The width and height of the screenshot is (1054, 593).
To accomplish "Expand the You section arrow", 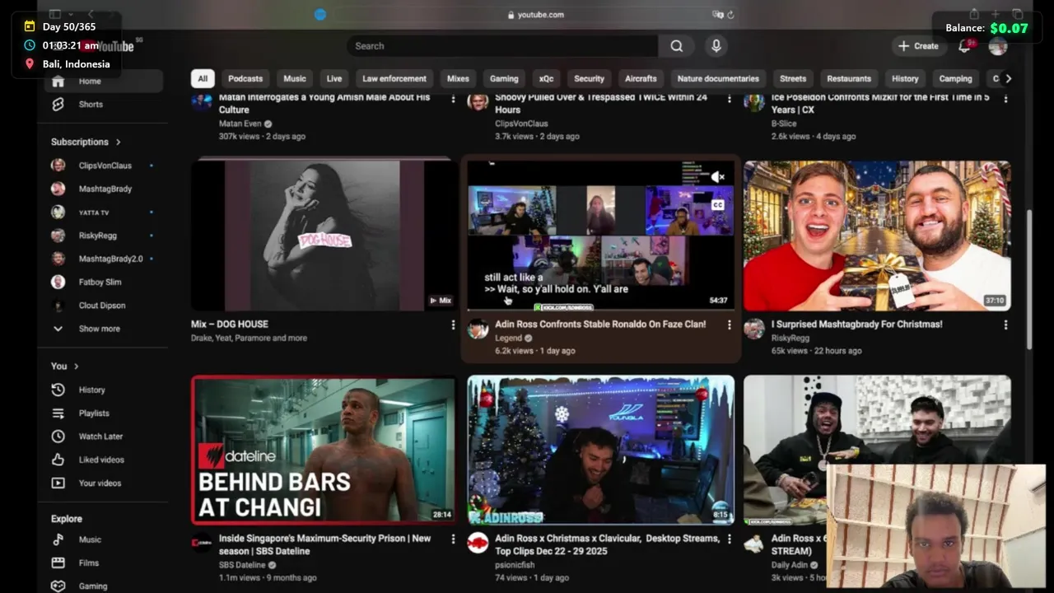I will pyautogui.click(x=77, y=367).
